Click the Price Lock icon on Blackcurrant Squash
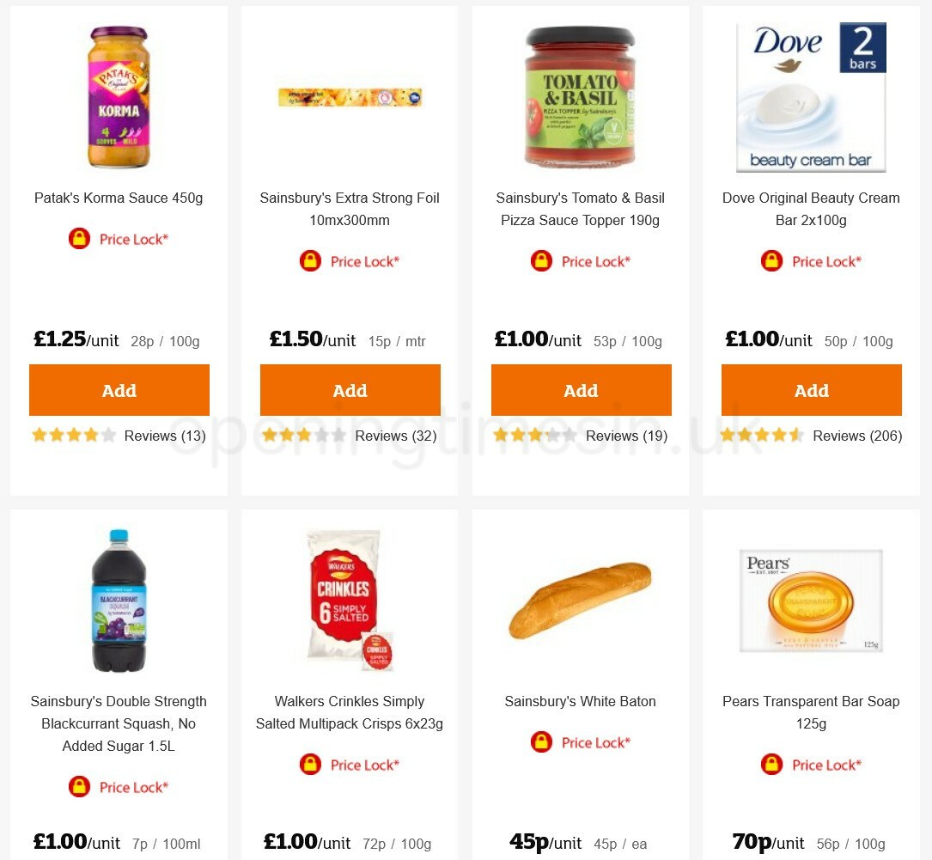932x860 pixels. tap(79, 786)
